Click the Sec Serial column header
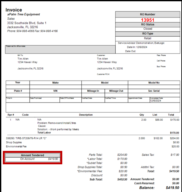Screen dimensions: 182x192 pos(154,91)
